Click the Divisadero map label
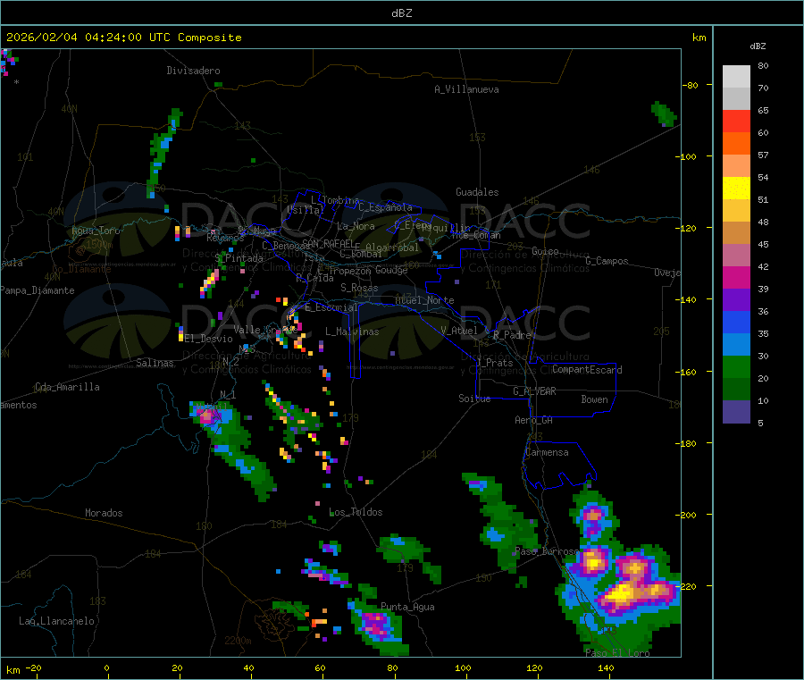The image size is (804, 680). click(193, 71)
